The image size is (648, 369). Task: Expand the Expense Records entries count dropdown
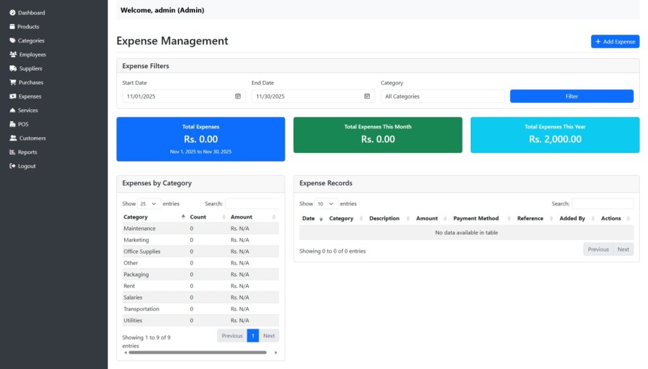click(x=326, y=204)
